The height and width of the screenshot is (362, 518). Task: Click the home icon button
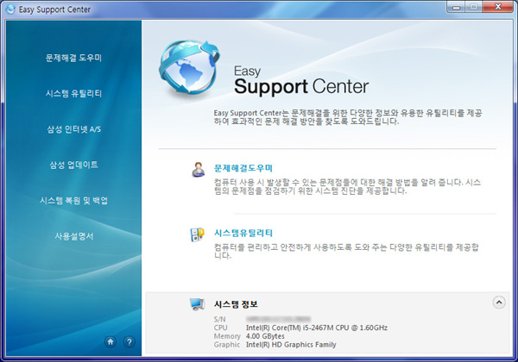point(111,342)
